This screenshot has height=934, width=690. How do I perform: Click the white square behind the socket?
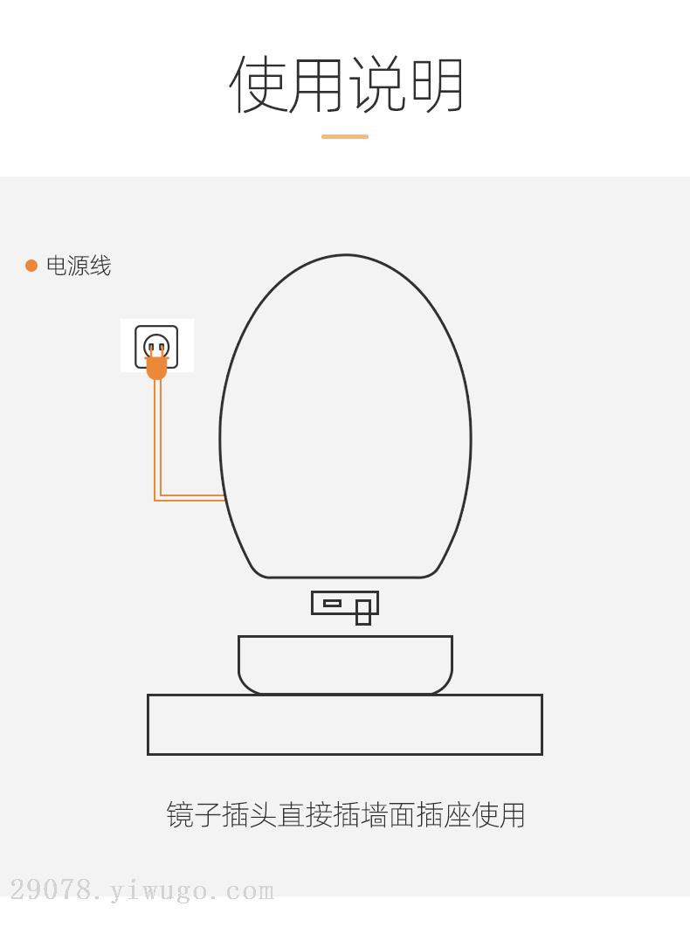tap(157, 345)
